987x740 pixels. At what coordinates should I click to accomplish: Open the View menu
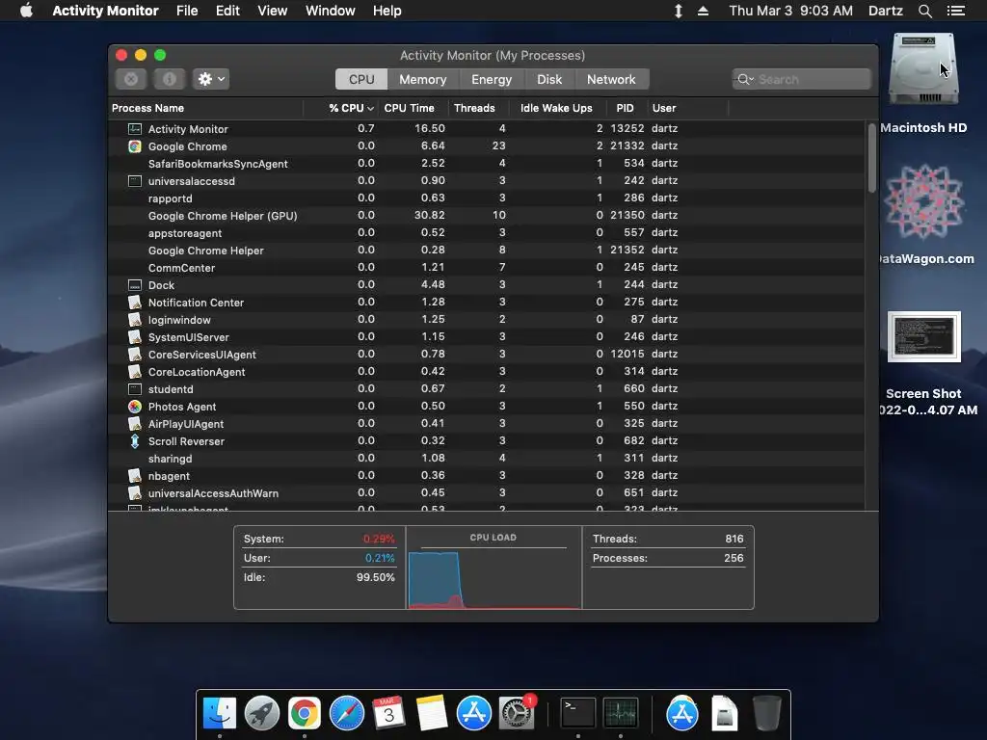[272, 11]
